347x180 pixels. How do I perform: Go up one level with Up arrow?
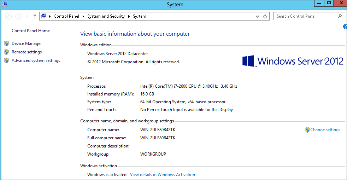35,16
